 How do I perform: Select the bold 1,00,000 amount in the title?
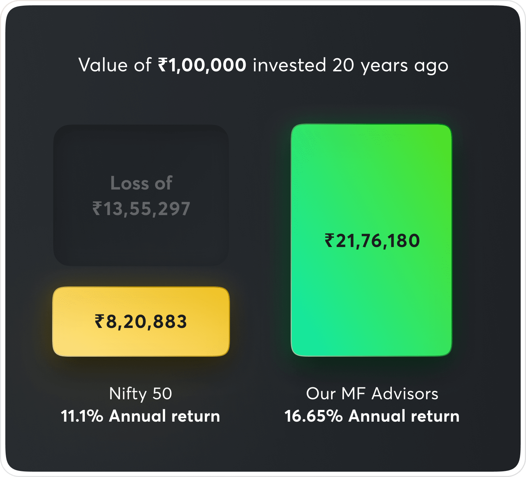coord(207,65)
